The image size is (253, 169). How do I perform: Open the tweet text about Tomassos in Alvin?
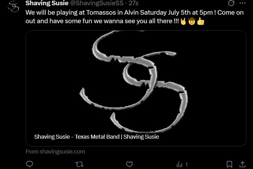(134, 17)
